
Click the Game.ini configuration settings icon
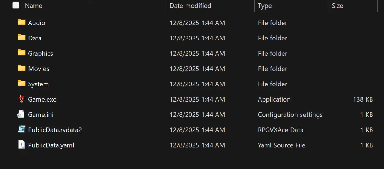[21, 114]
